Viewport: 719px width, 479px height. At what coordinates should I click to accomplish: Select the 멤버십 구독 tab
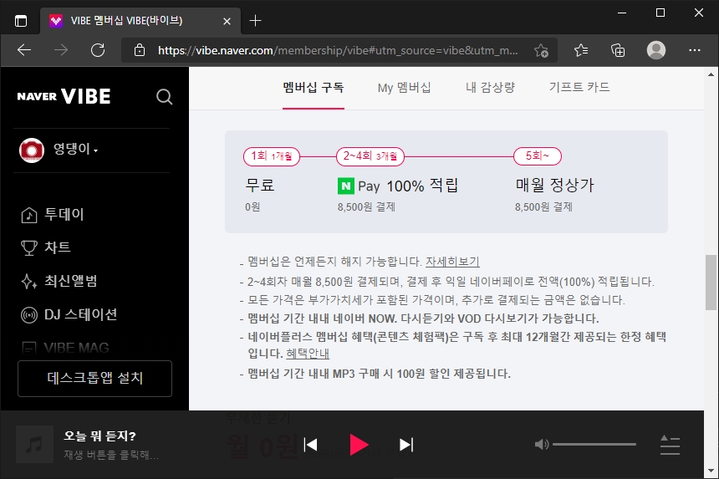point(314,88)
